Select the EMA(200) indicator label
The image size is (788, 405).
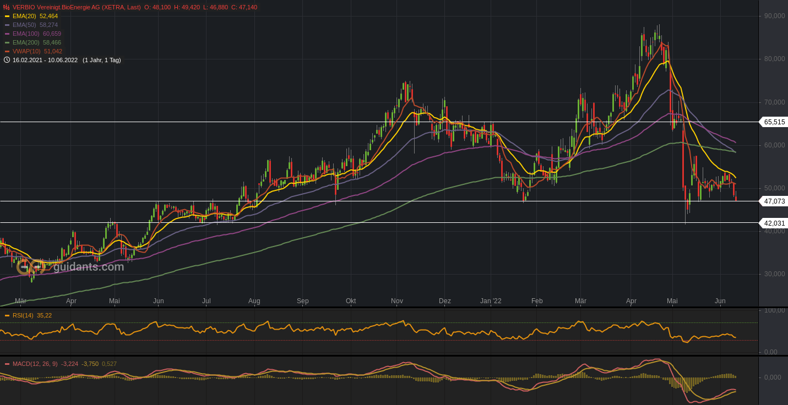tap(26, 42)
